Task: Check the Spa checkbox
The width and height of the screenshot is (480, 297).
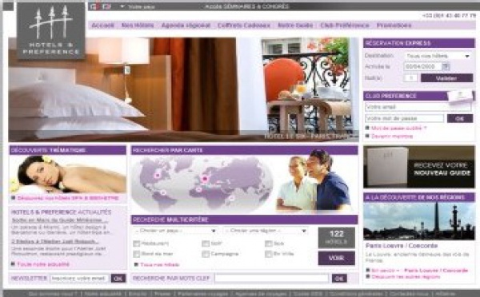Action: click(269, 244)
